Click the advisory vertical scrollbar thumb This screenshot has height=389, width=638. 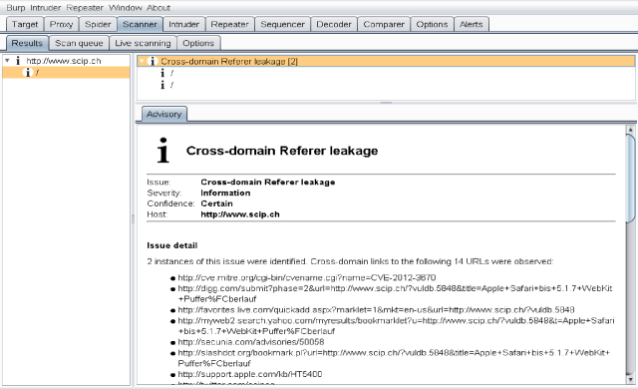[630, 179]
